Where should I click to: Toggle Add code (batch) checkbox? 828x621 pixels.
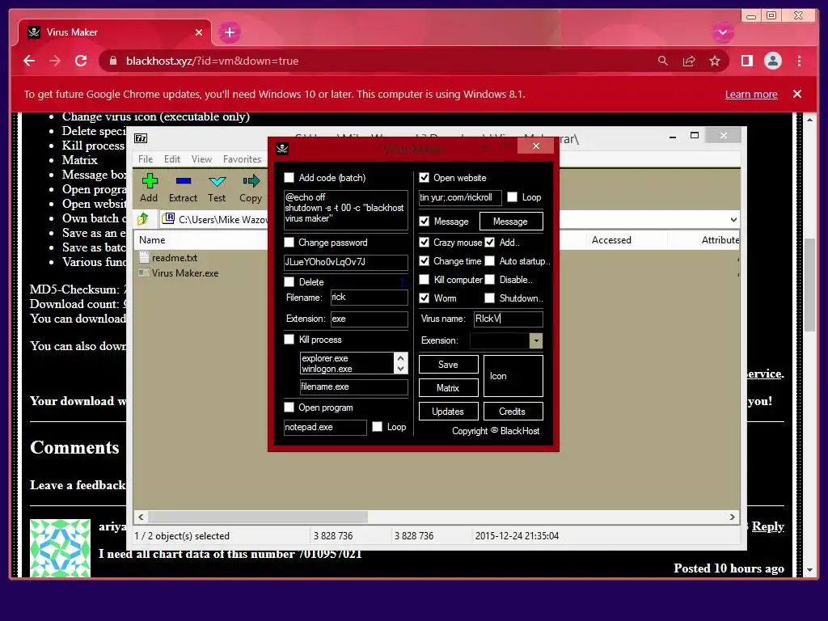[289, 177]
